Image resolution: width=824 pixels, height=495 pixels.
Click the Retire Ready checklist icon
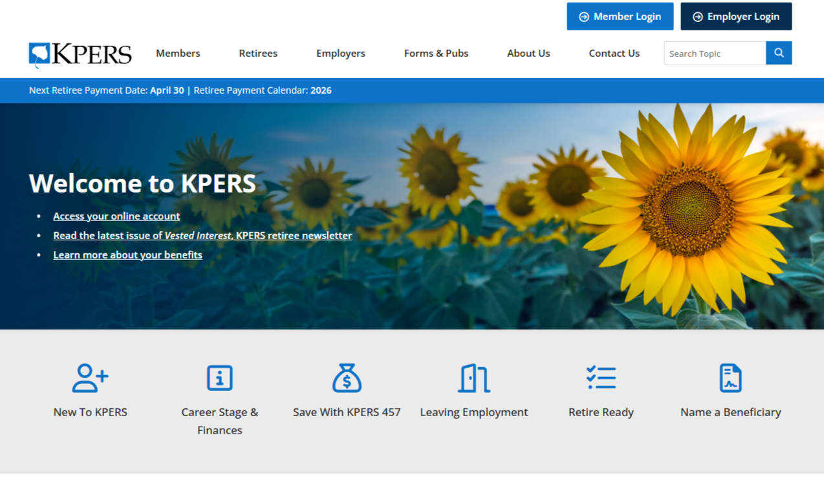click(601, 377)
